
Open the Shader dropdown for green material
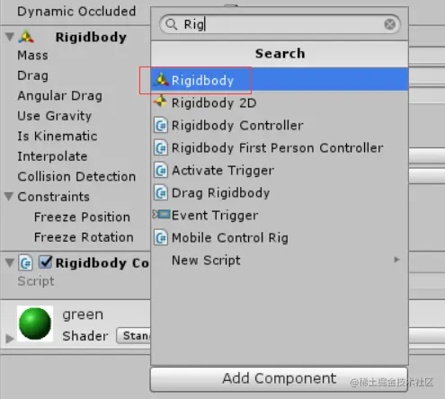pos(133,335)
